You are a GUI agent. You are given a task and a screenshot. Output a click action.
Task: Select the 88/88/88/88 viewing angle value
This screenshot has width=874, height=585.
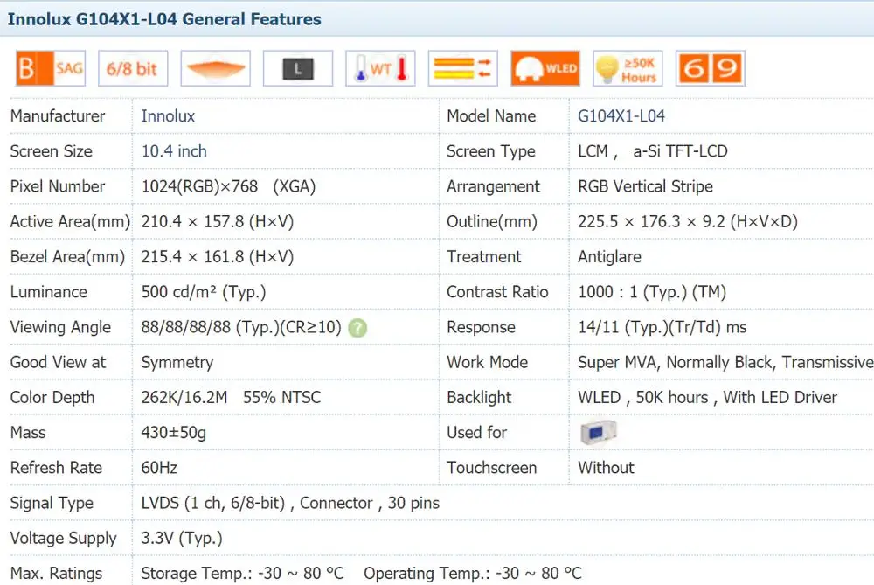[x=241, y=327]
